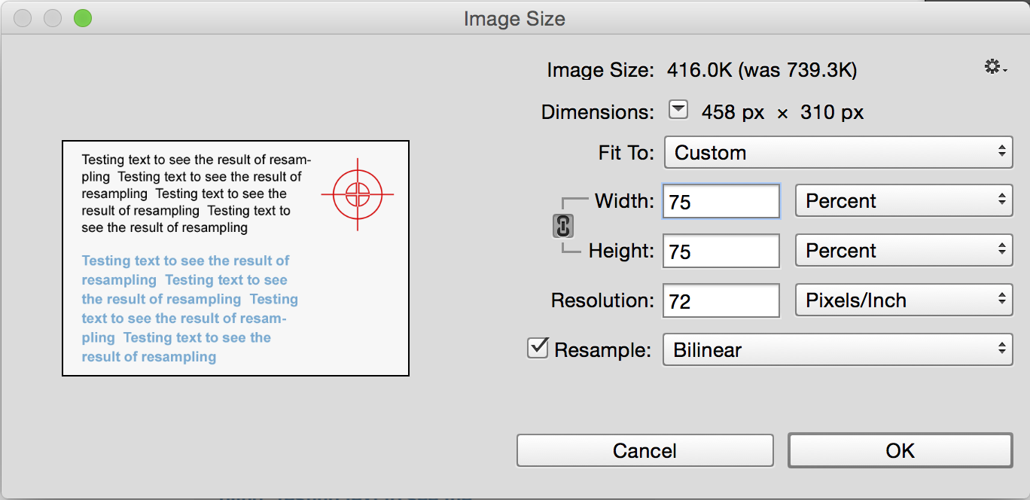Image resolution: width=1030 pixels, height=500 pixels.
Task: Click inside the Height input field
Action: click(x=721, y=251)
